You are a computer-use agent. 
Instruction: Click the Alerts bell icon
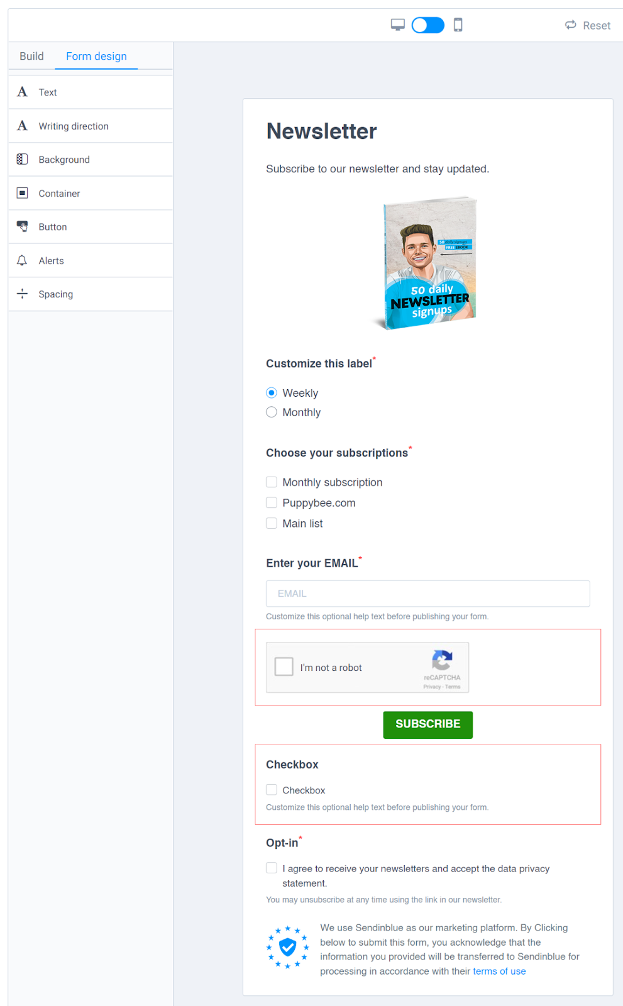click(22, 260)
